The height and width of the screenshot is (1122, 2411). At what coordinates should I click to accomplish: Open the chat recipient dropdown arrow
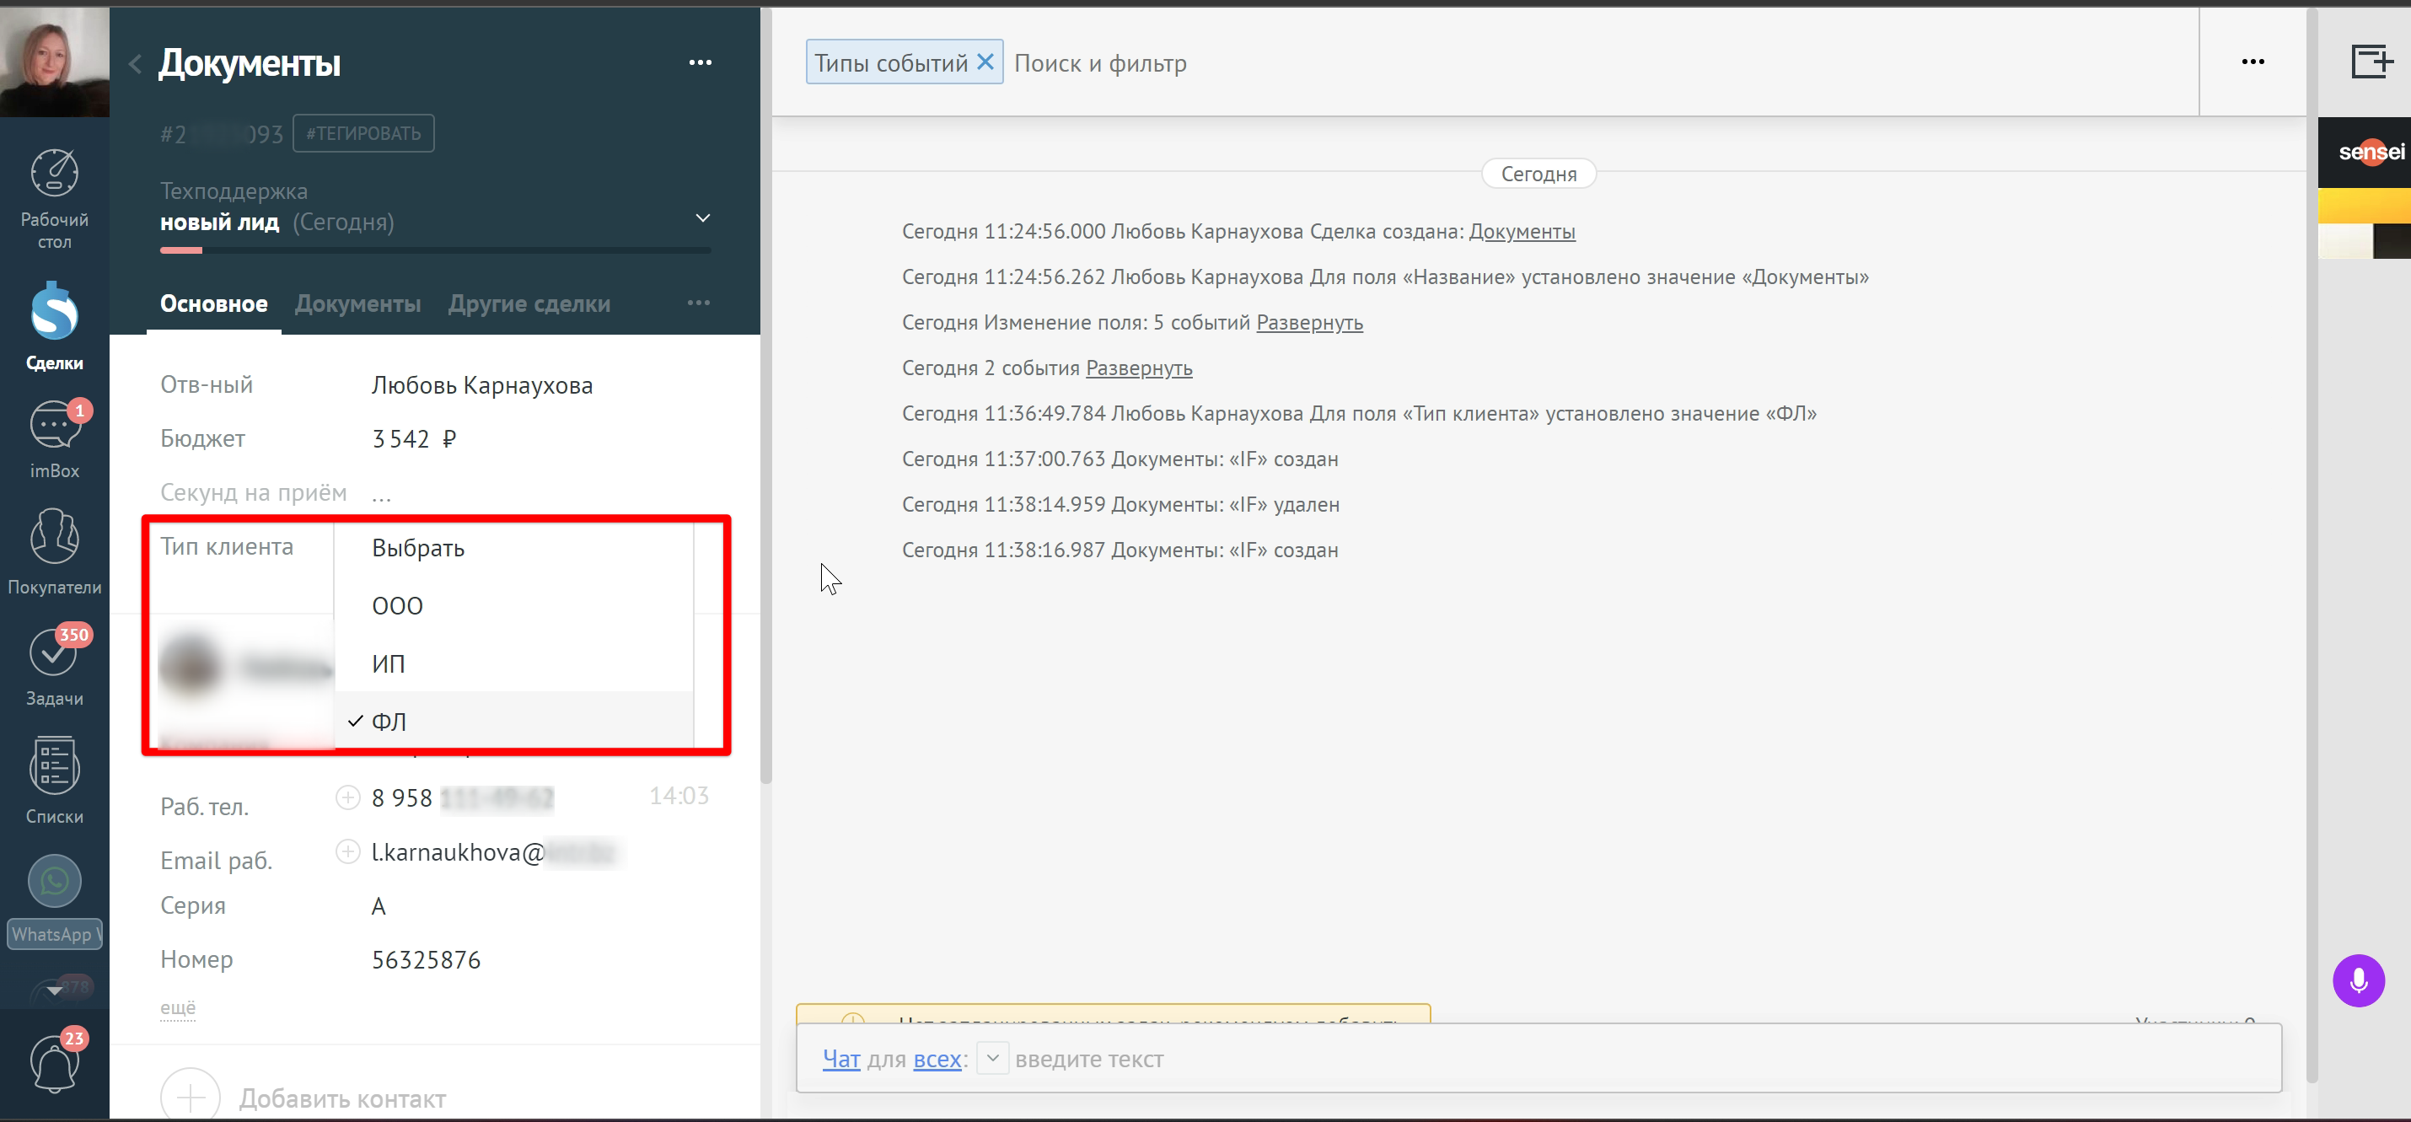(992, 1059)
